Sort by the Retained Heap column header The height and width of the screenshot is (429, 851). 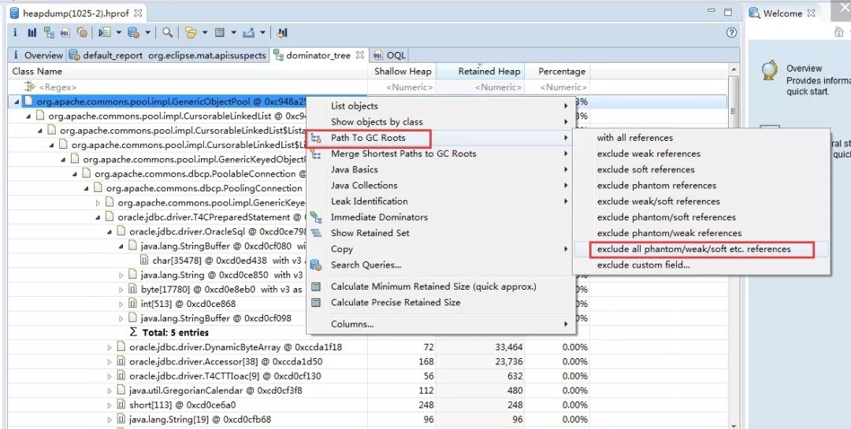[x=480, y=71]
